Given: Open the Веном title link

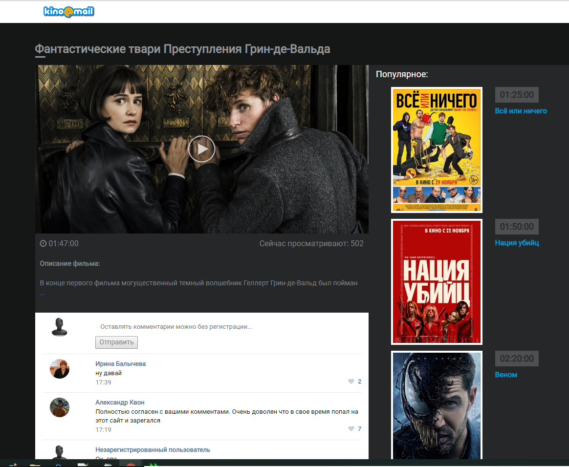Looking at the screenshot, I should click(506, 375).
